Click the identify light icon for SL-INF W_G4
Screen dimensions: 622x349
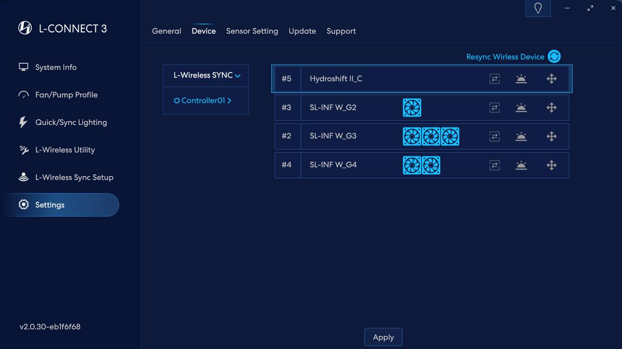521,165
